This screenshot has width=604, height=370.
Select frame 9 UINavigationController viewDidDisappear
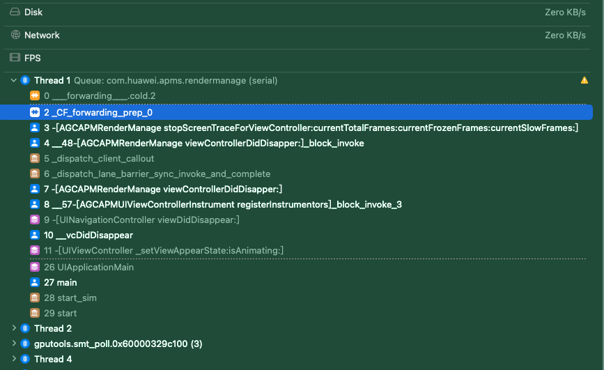297,219
